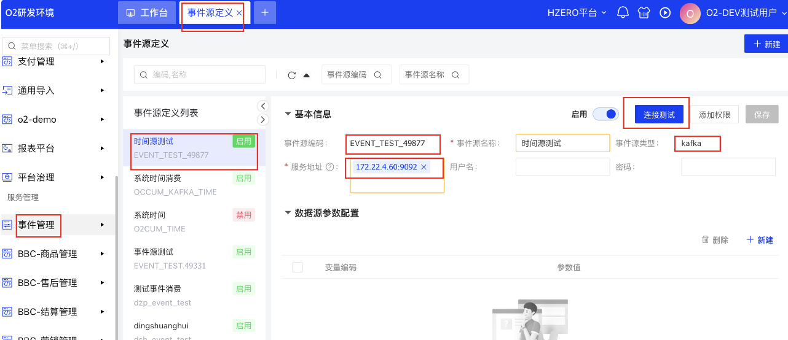
Task: Toggle the 启用 switch off
Action: (605, 114)
